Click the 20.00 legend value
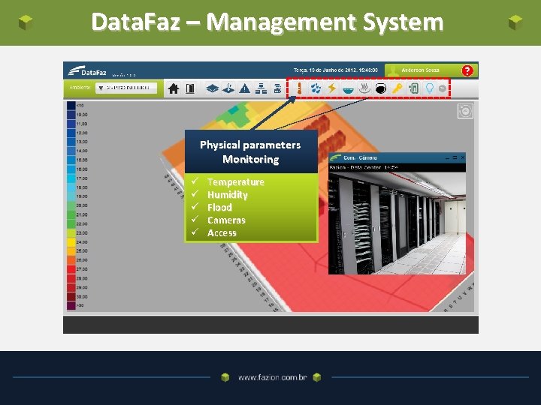 point(82,205)
